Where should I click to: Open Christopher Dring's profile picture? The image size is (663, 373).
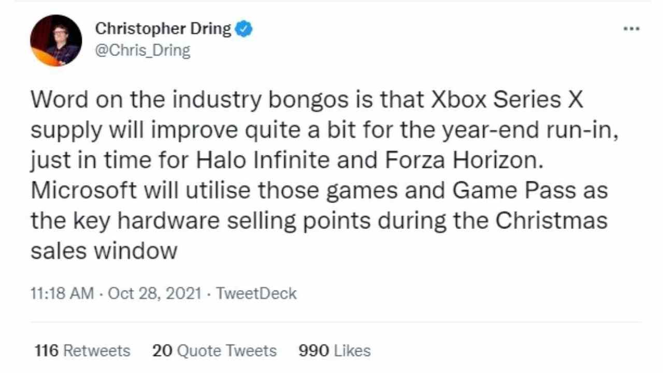tap(56, 40)
